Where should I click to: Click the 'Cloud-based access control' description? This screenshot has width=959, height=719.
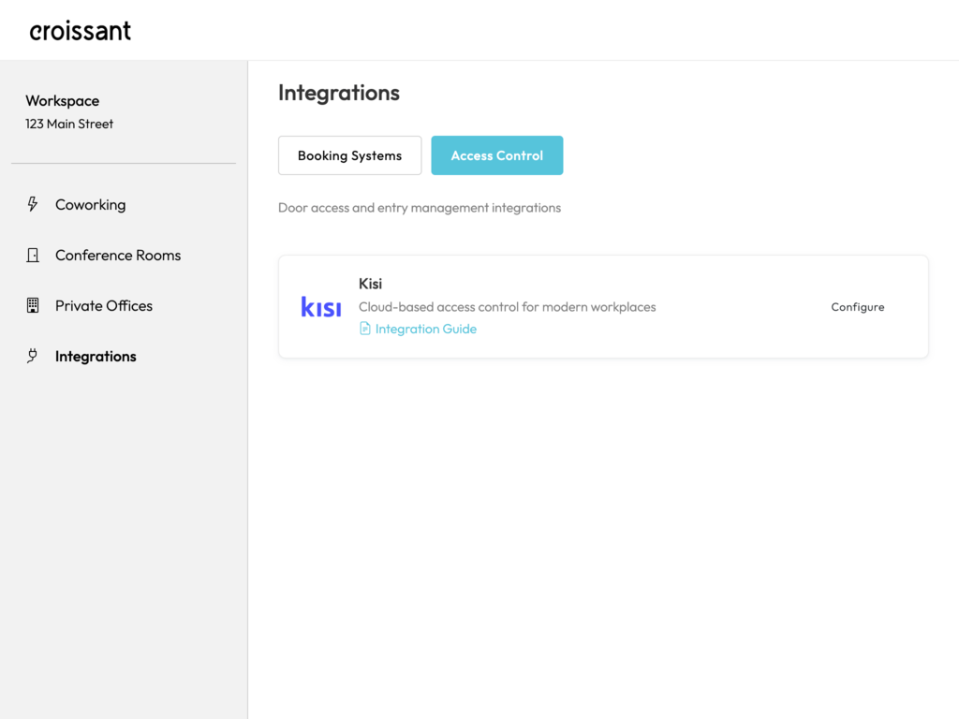[x=507, y=307]
